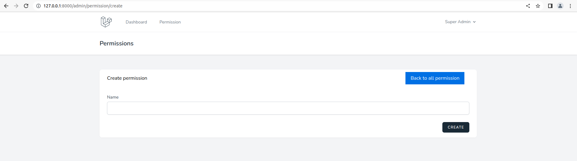
Task: Open the Chrome three-dot menu
Action: pyautogui.click(x=570, y=6)
